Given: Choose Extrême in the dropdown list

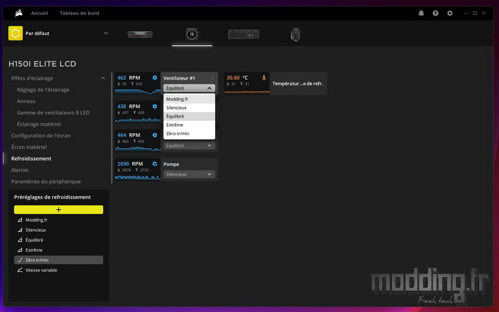Looking at the screenshot, I should 189,125.
